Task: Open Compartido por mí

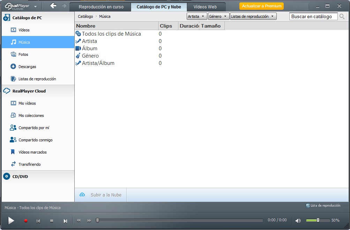Action: pos(38,128)
